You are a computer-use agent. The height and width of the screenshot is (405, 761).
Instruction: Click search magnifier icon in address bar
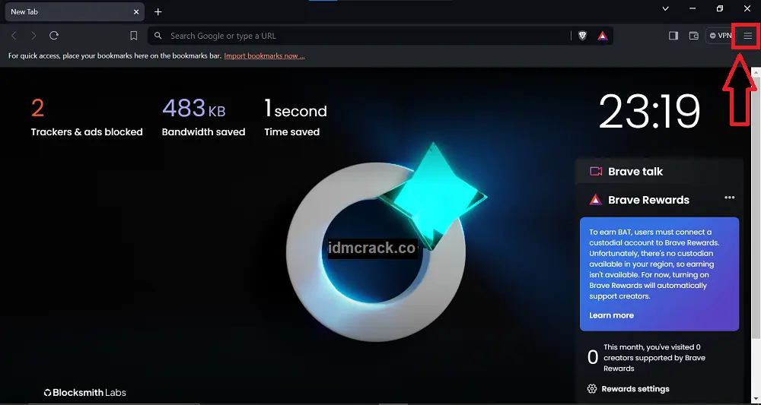158,36
